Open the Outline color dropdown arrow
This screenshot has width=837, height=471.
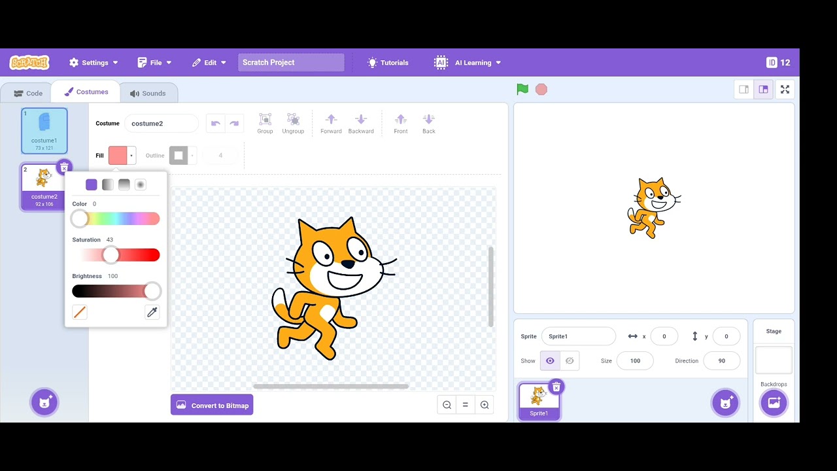coord(192,156)
